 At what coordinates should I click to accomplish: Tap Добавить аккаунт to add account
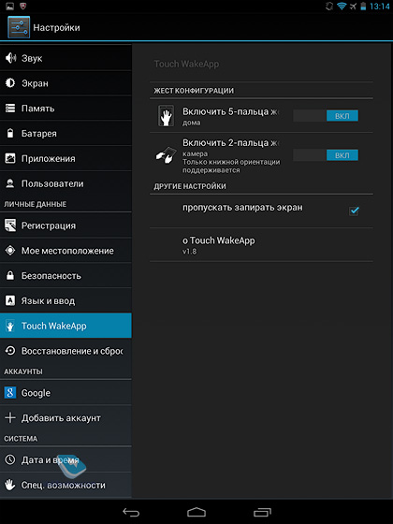click(x=65, y=417)
